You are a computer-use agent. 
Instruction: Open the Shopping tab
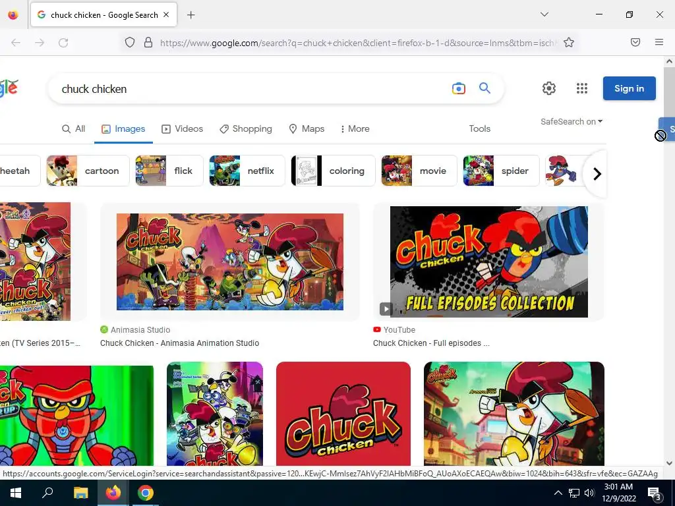coord(246,128)
